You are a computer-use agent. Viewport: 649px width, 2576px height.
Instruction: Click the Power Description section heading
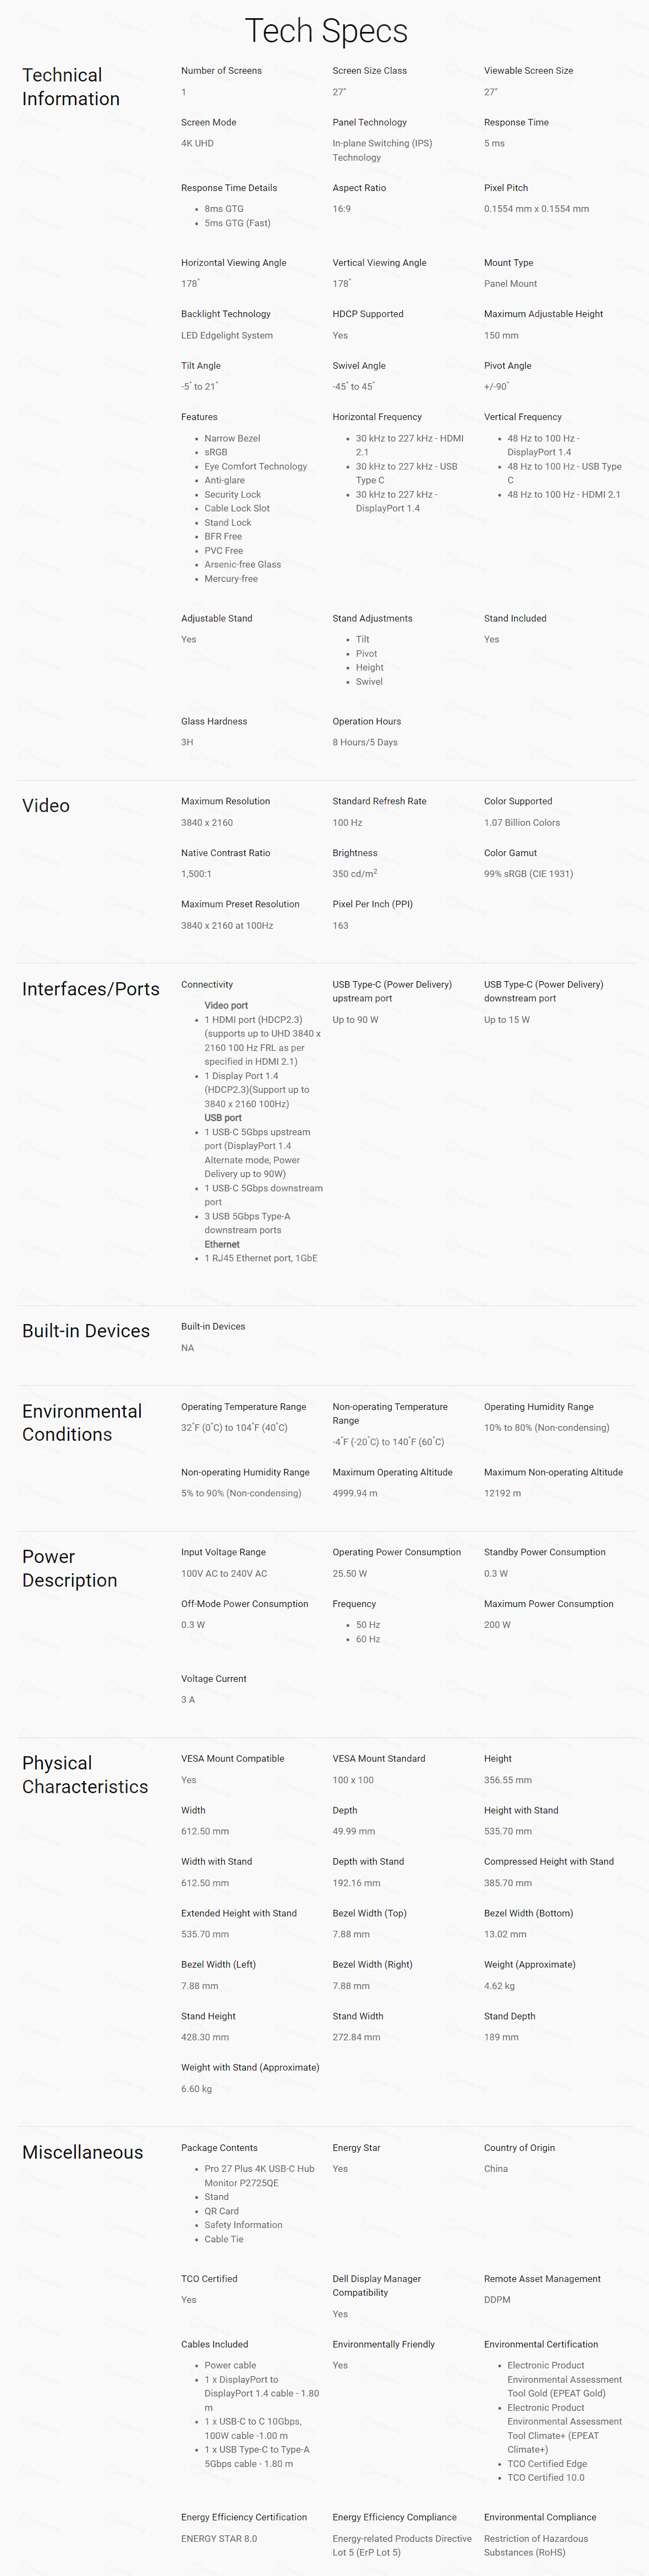tap(69, 1568)
